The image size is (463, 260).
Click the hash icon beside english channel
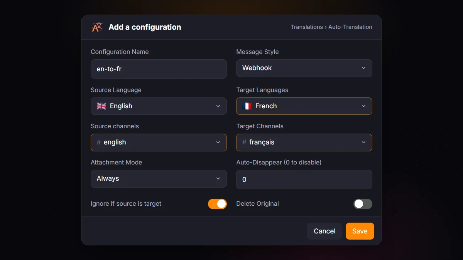[x=99, y=142]
